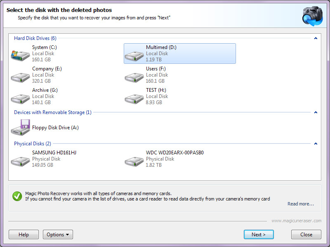Screen dimensions: 330x247
Task: Collapse Devices with Removable Storage section
Action: [x=316, y=112]
